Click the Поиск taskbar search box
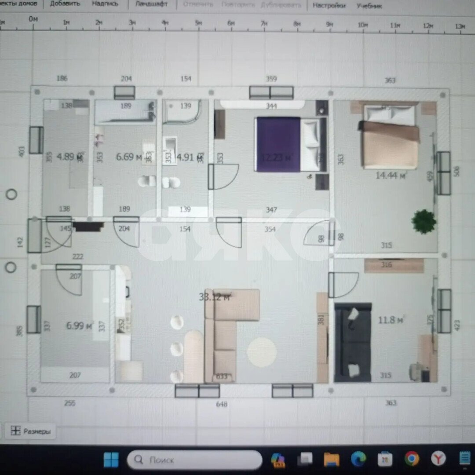The width and height of the screenshot is (475, 475). pos(194,460)
